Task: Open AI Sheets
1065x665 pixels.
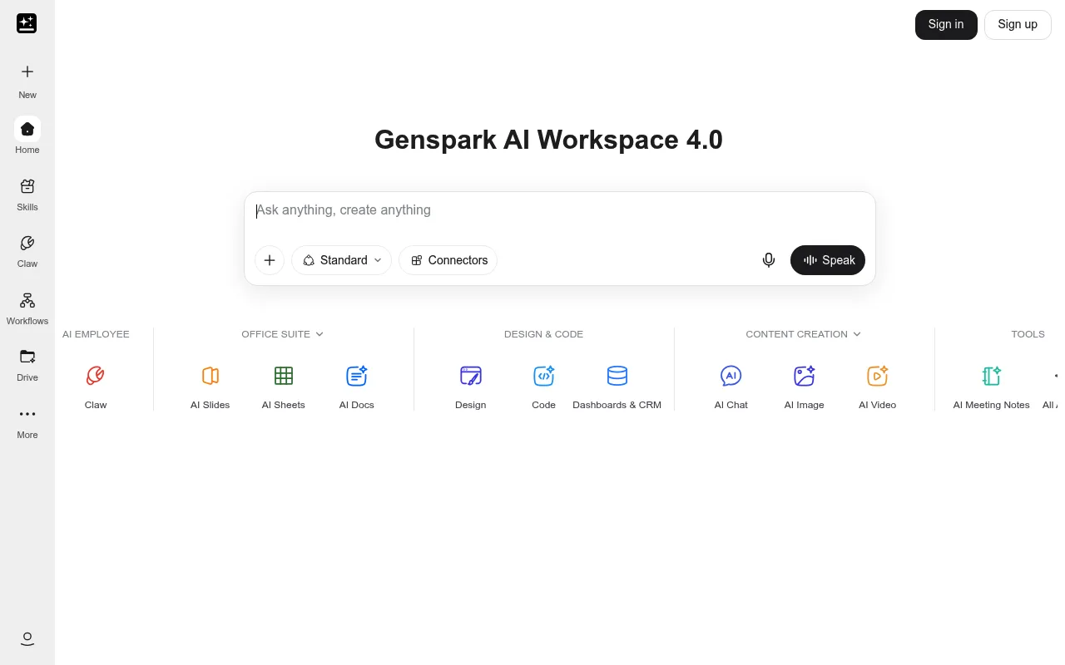Action: click(284, 387)
